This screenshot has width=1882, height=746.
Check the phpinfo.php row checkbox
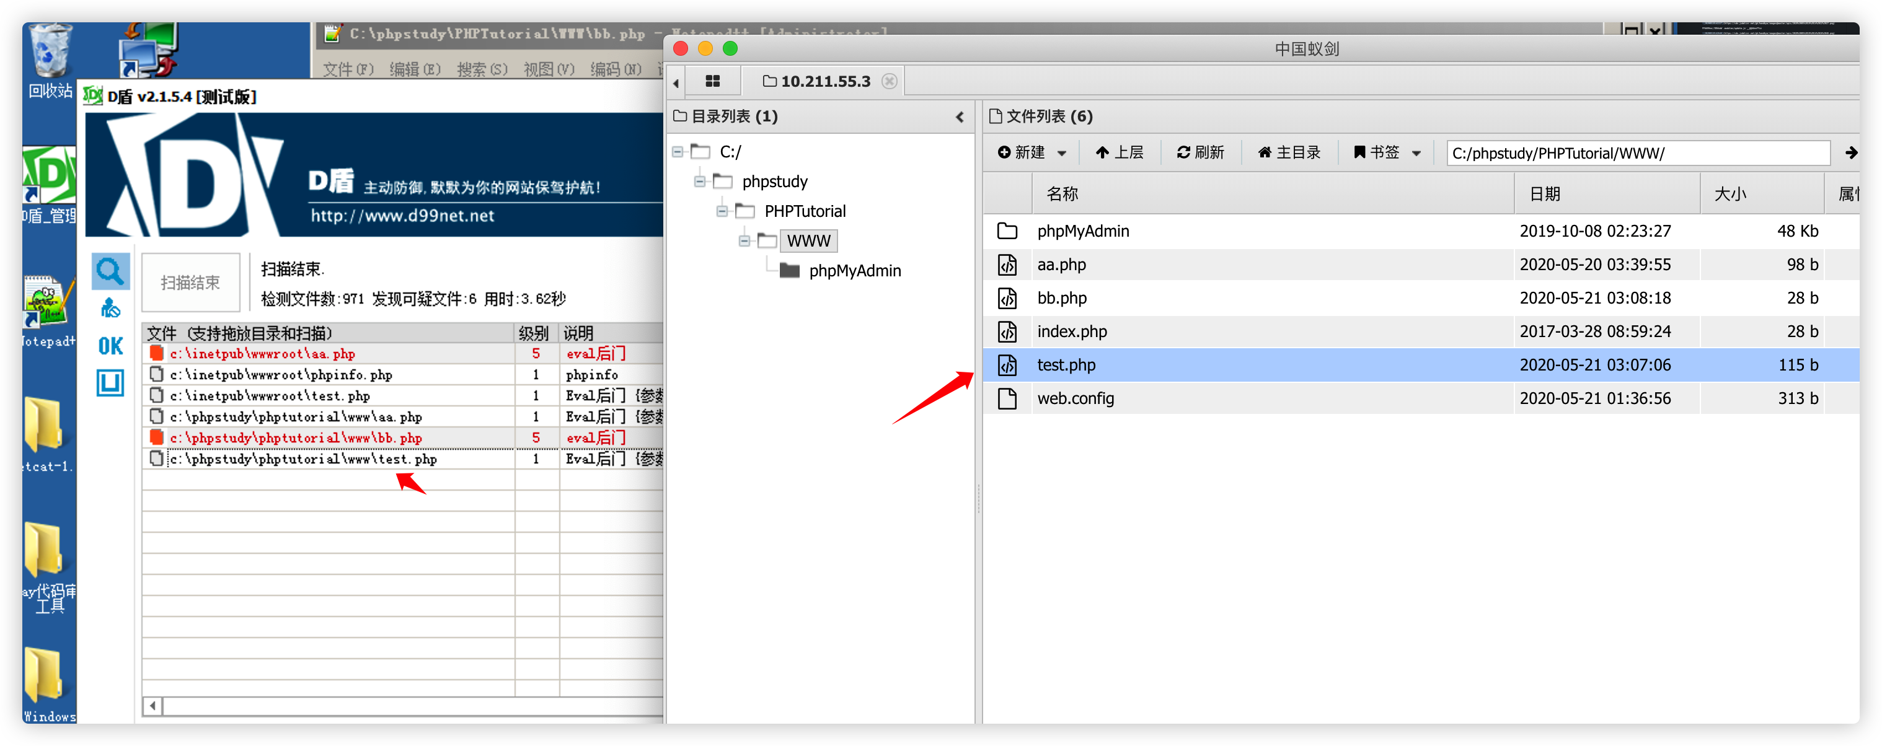[156, 374]
